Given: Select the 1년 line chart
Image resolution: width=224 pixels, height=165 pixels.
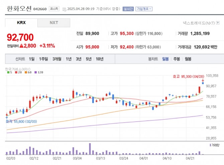Looking at the screenshot, I should point(69,59).
